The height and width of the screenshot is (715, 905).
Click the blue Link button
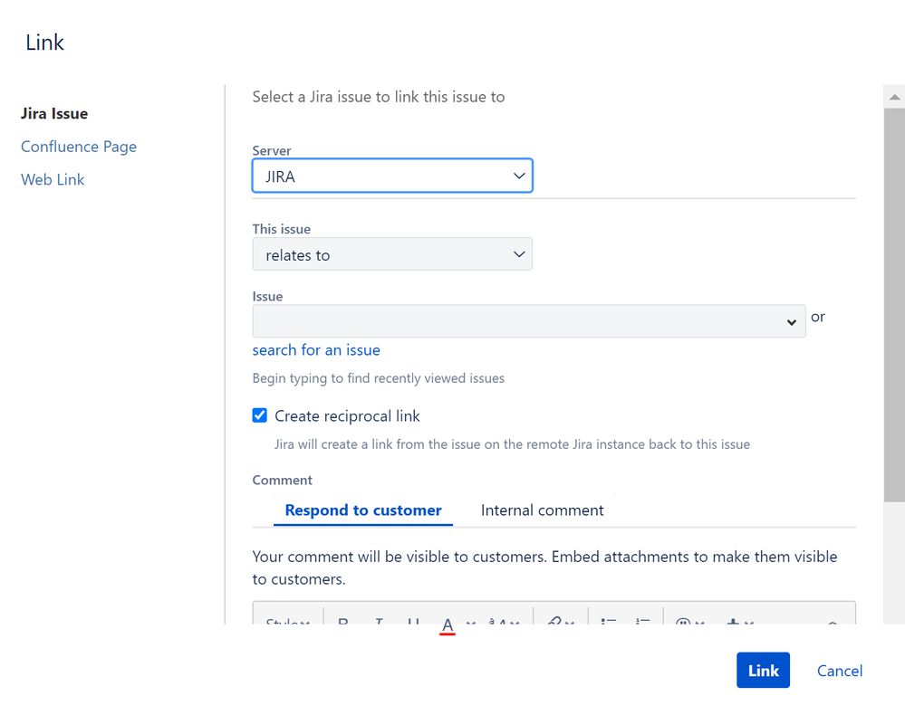(763, 670)
